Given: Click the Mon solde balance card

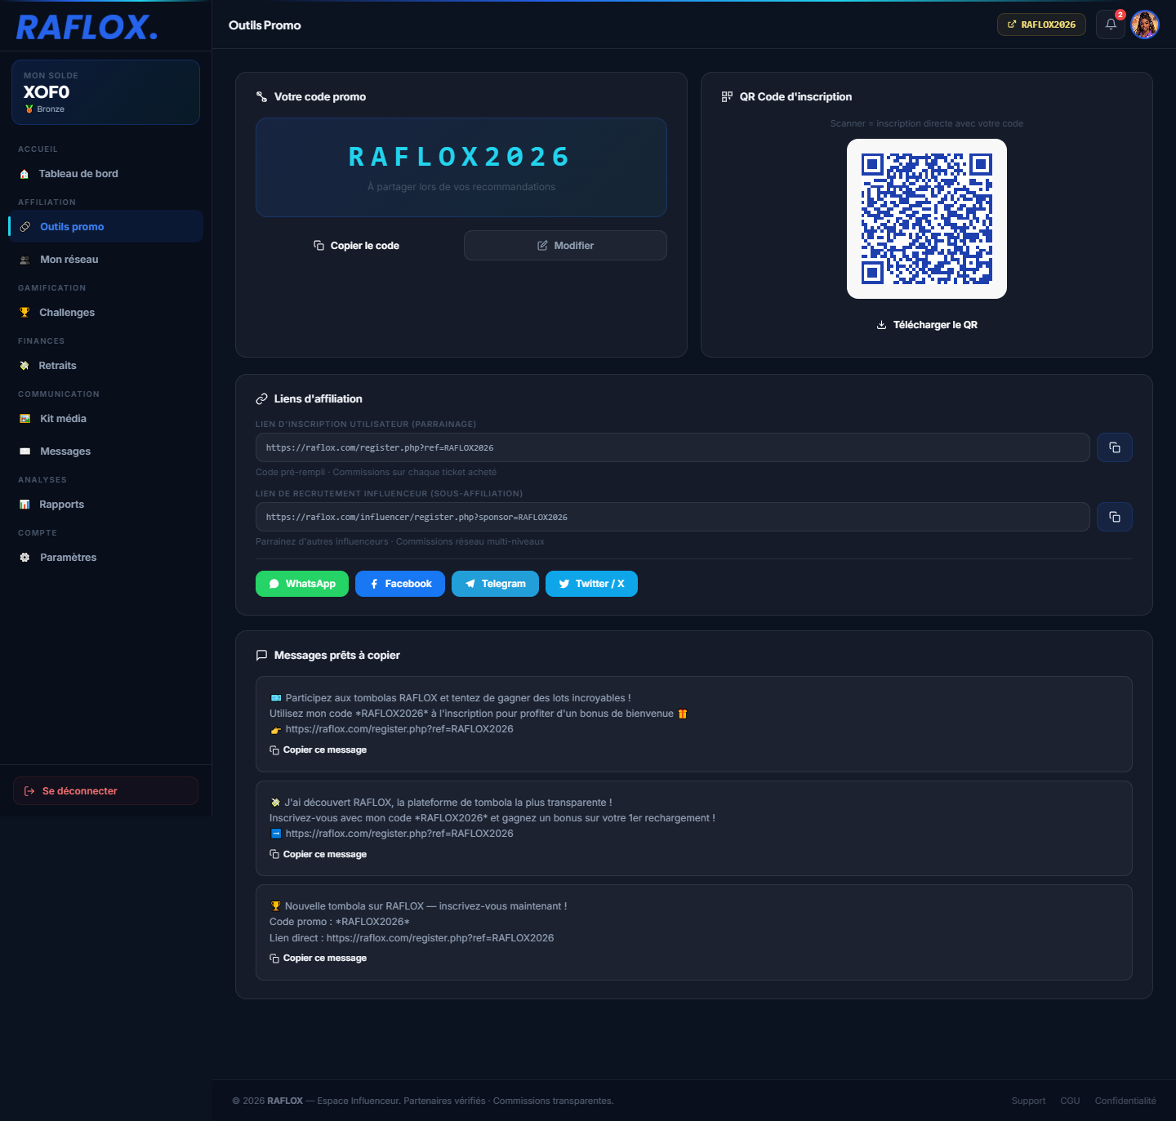Looking at the screenshot, I should pyautogui.click(x=105, y=92).
